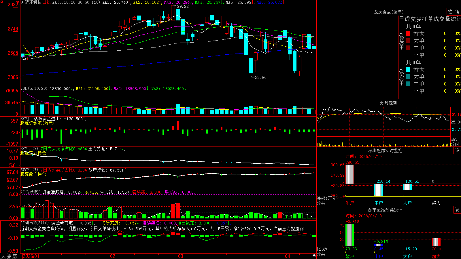This screenshot has width=461, height=259.
Task: Select 超大 category in 深市超赢分类统计
Action: coord(436,256)
